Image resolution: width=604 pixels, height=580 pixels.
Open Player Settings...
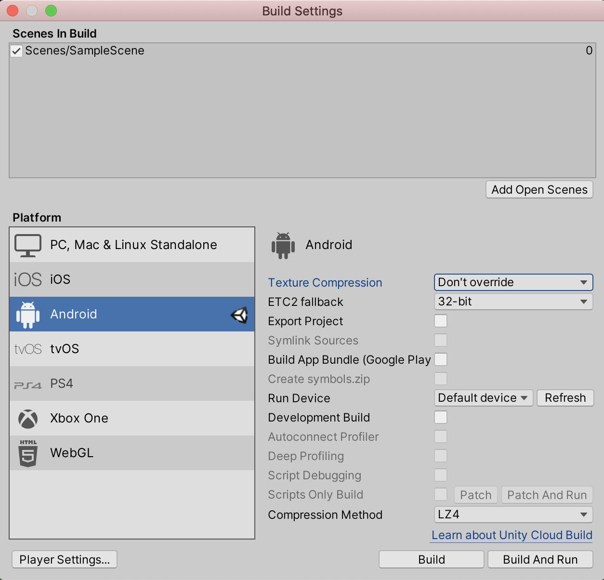[65, 560]
